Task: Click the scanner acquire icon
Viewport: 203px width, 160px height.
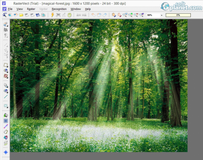Action: [10, 15]
